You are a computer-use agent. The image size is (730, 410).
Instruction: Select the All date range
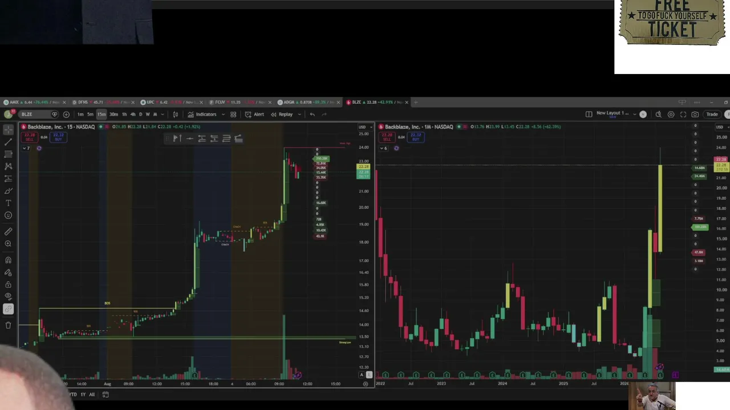click(92, 395)
